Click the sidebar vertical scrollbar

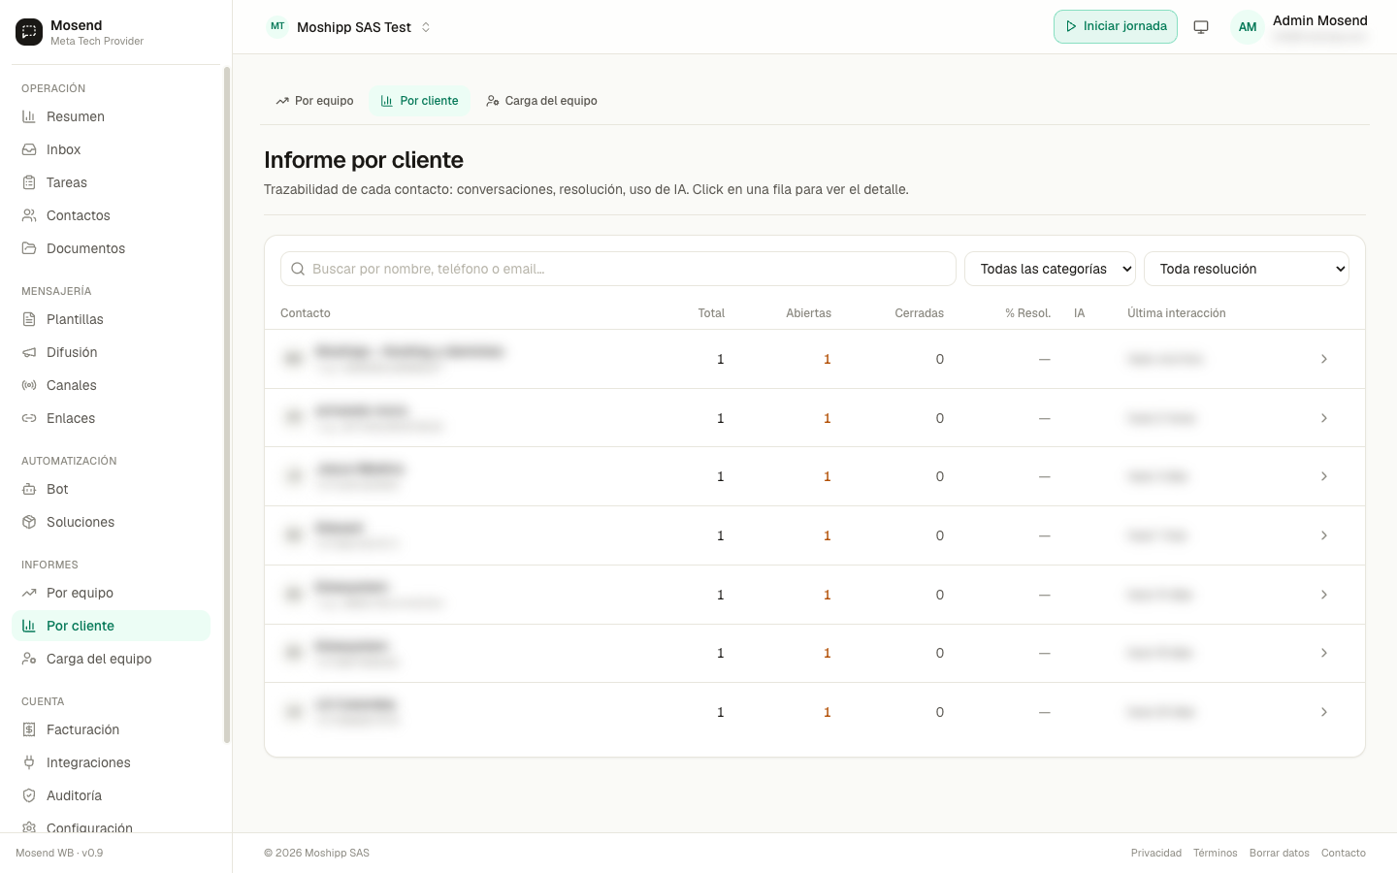point(227,404)
